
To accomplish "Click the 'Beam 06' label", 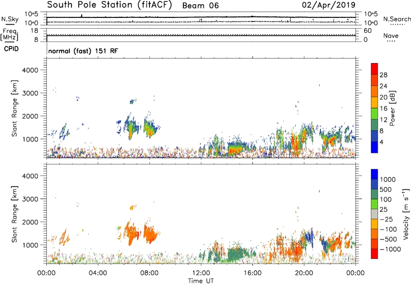I will (x=200, y=6).
